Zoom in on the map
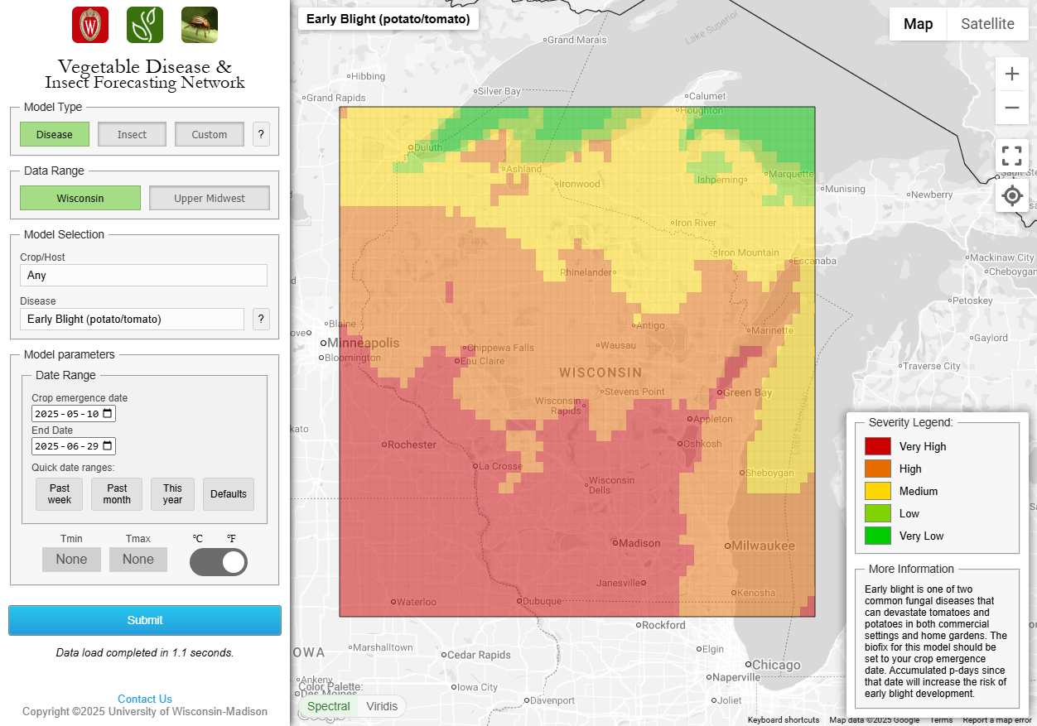 pos(1011,75)
